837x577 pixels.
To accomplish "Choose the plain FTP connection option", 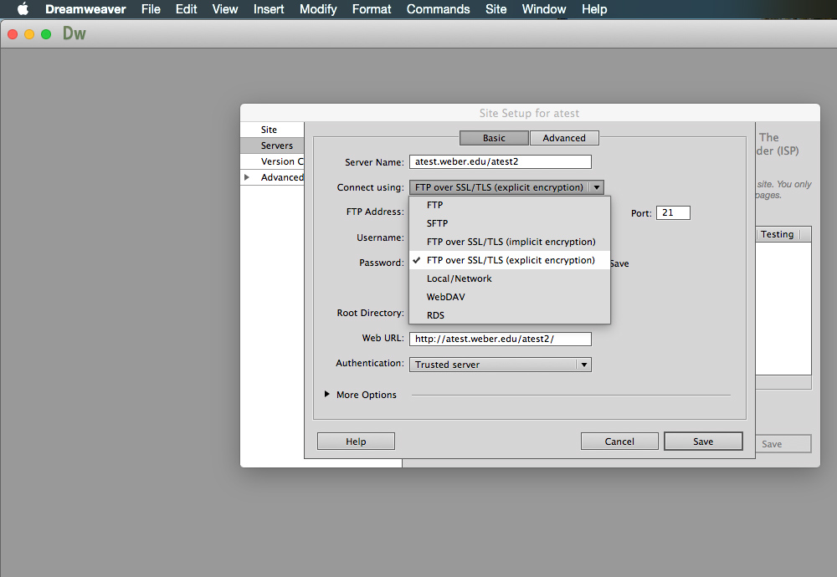I will point(434,205).
